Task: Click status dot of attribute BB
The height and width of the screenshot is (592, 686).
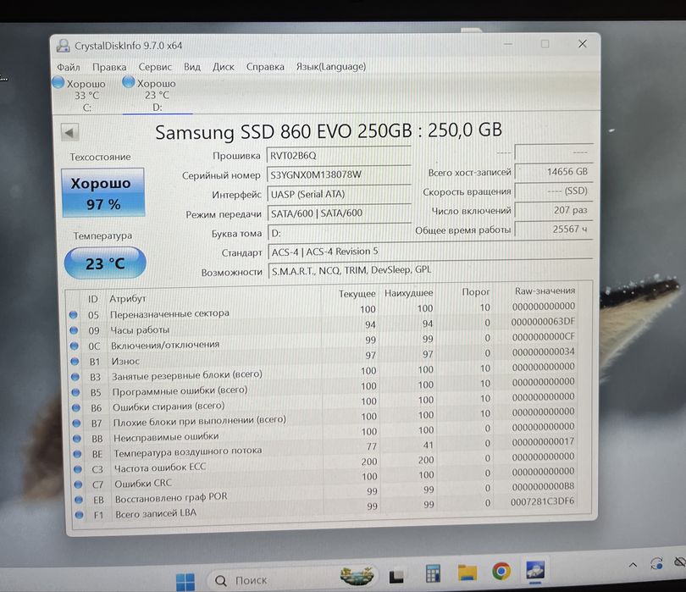Action: 76,438
